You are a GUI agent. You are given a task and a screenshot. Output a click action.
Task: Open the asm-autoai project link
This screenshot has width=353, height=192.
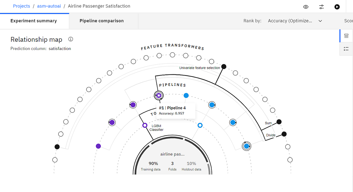point(49,6)
